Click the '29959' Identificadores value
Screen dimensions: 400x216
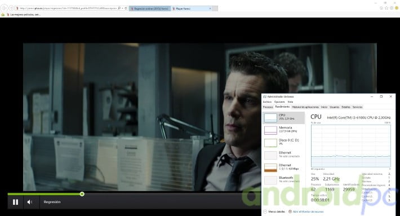tap(349, 189)
